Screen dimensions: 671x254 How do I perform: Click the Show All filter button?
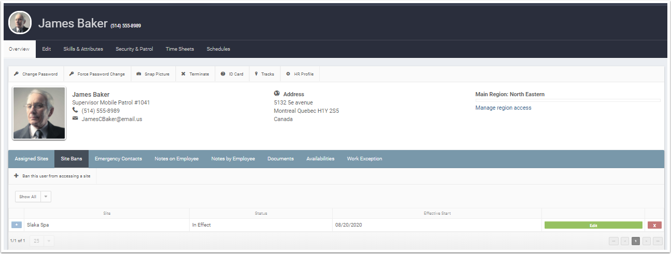tap(27, 197)
